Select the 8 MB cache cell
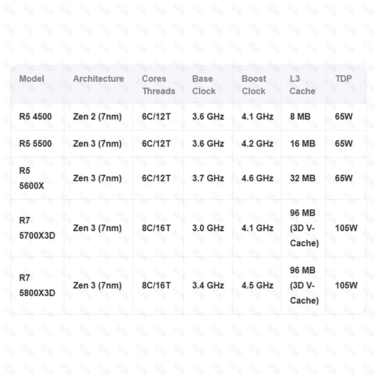 click(x=300, y=116)
